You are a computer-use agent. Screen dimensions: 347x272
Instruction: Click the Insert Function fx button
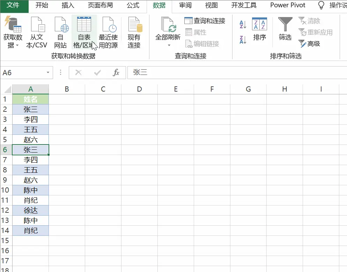[x=116, y=72]
